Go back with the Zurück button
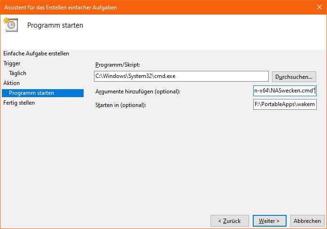Viewport: 327px width, 229px height. coord(230,221)
